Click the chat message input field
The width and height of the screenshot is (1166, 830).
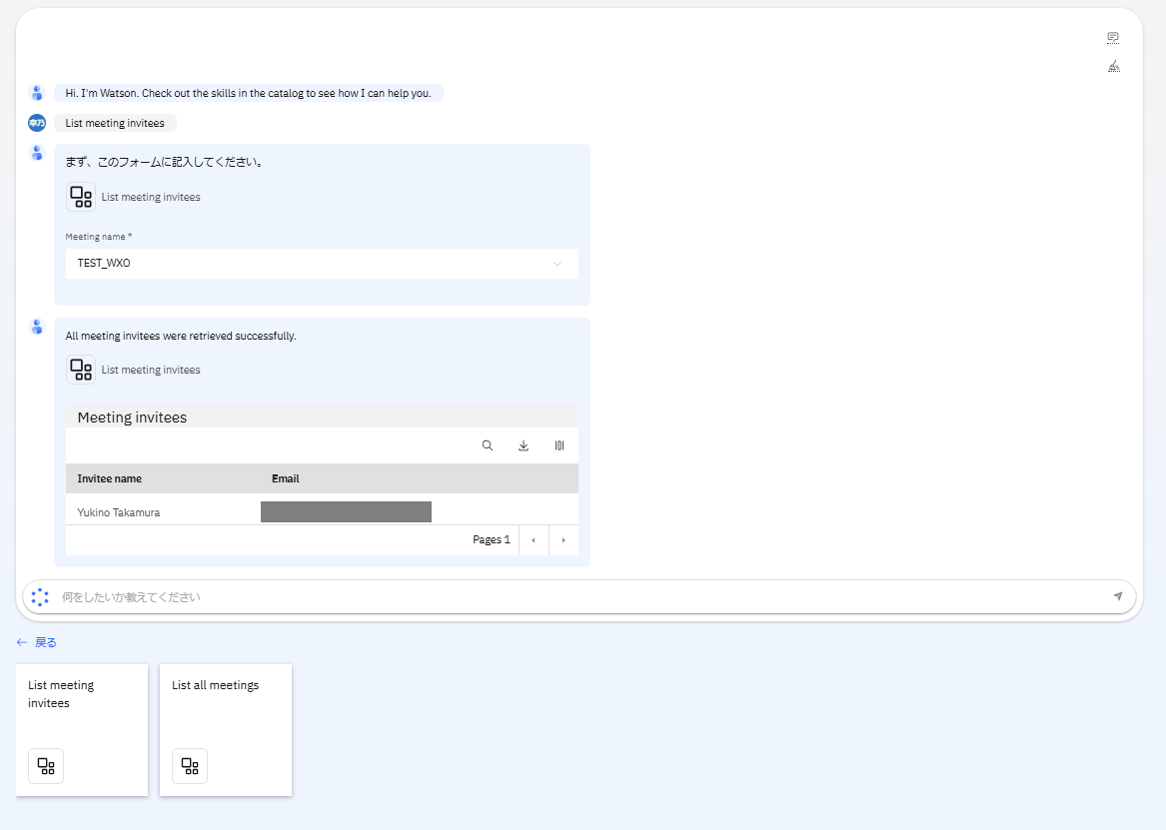[580, 597]
